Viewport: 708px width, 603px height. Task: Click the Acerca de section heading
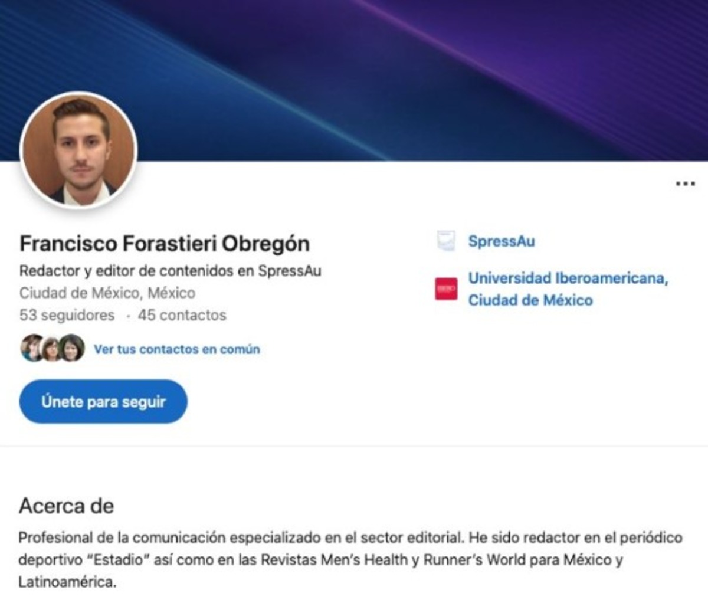pos(66,506)
